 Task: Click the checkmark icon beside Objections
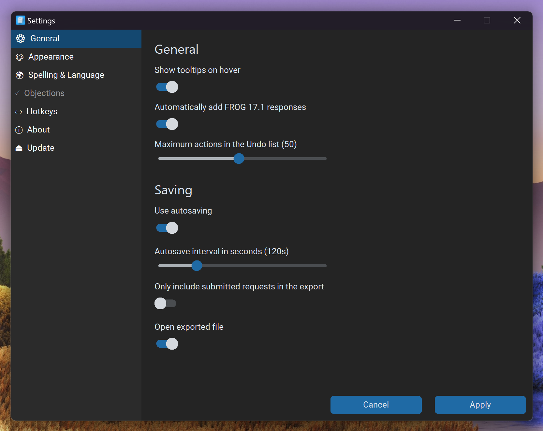coord(18,93)
